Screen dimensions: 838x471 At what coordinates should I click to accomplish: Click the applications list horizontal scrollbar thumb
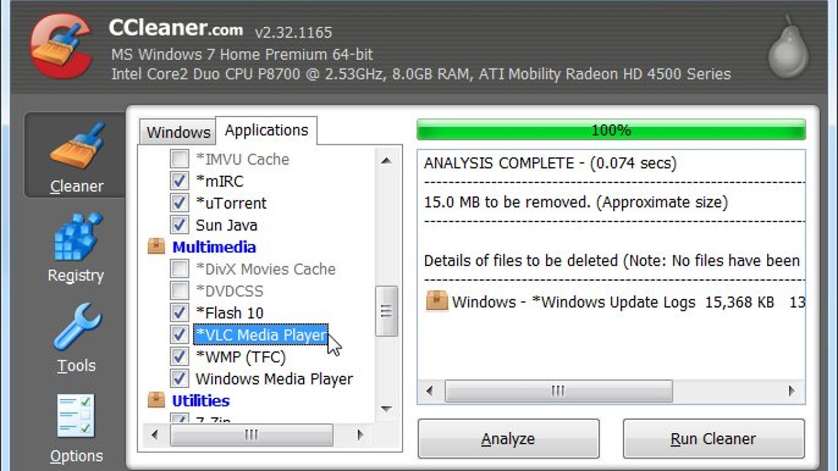tap(251, 434)
